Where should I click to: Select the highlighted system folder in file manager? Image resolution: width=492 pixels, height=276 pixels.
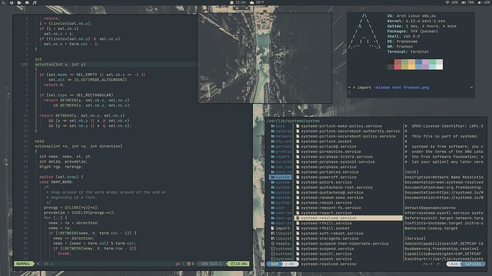tap(280, 177)
